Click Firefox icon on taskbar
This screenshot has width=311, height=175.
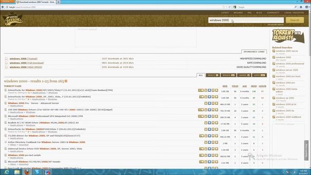(27, 172)
